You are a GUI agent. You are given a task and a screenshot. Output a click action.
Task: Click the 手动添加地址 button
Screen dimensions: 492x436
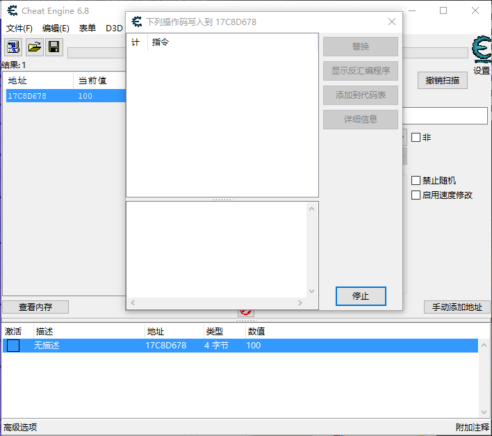point(457,307)
